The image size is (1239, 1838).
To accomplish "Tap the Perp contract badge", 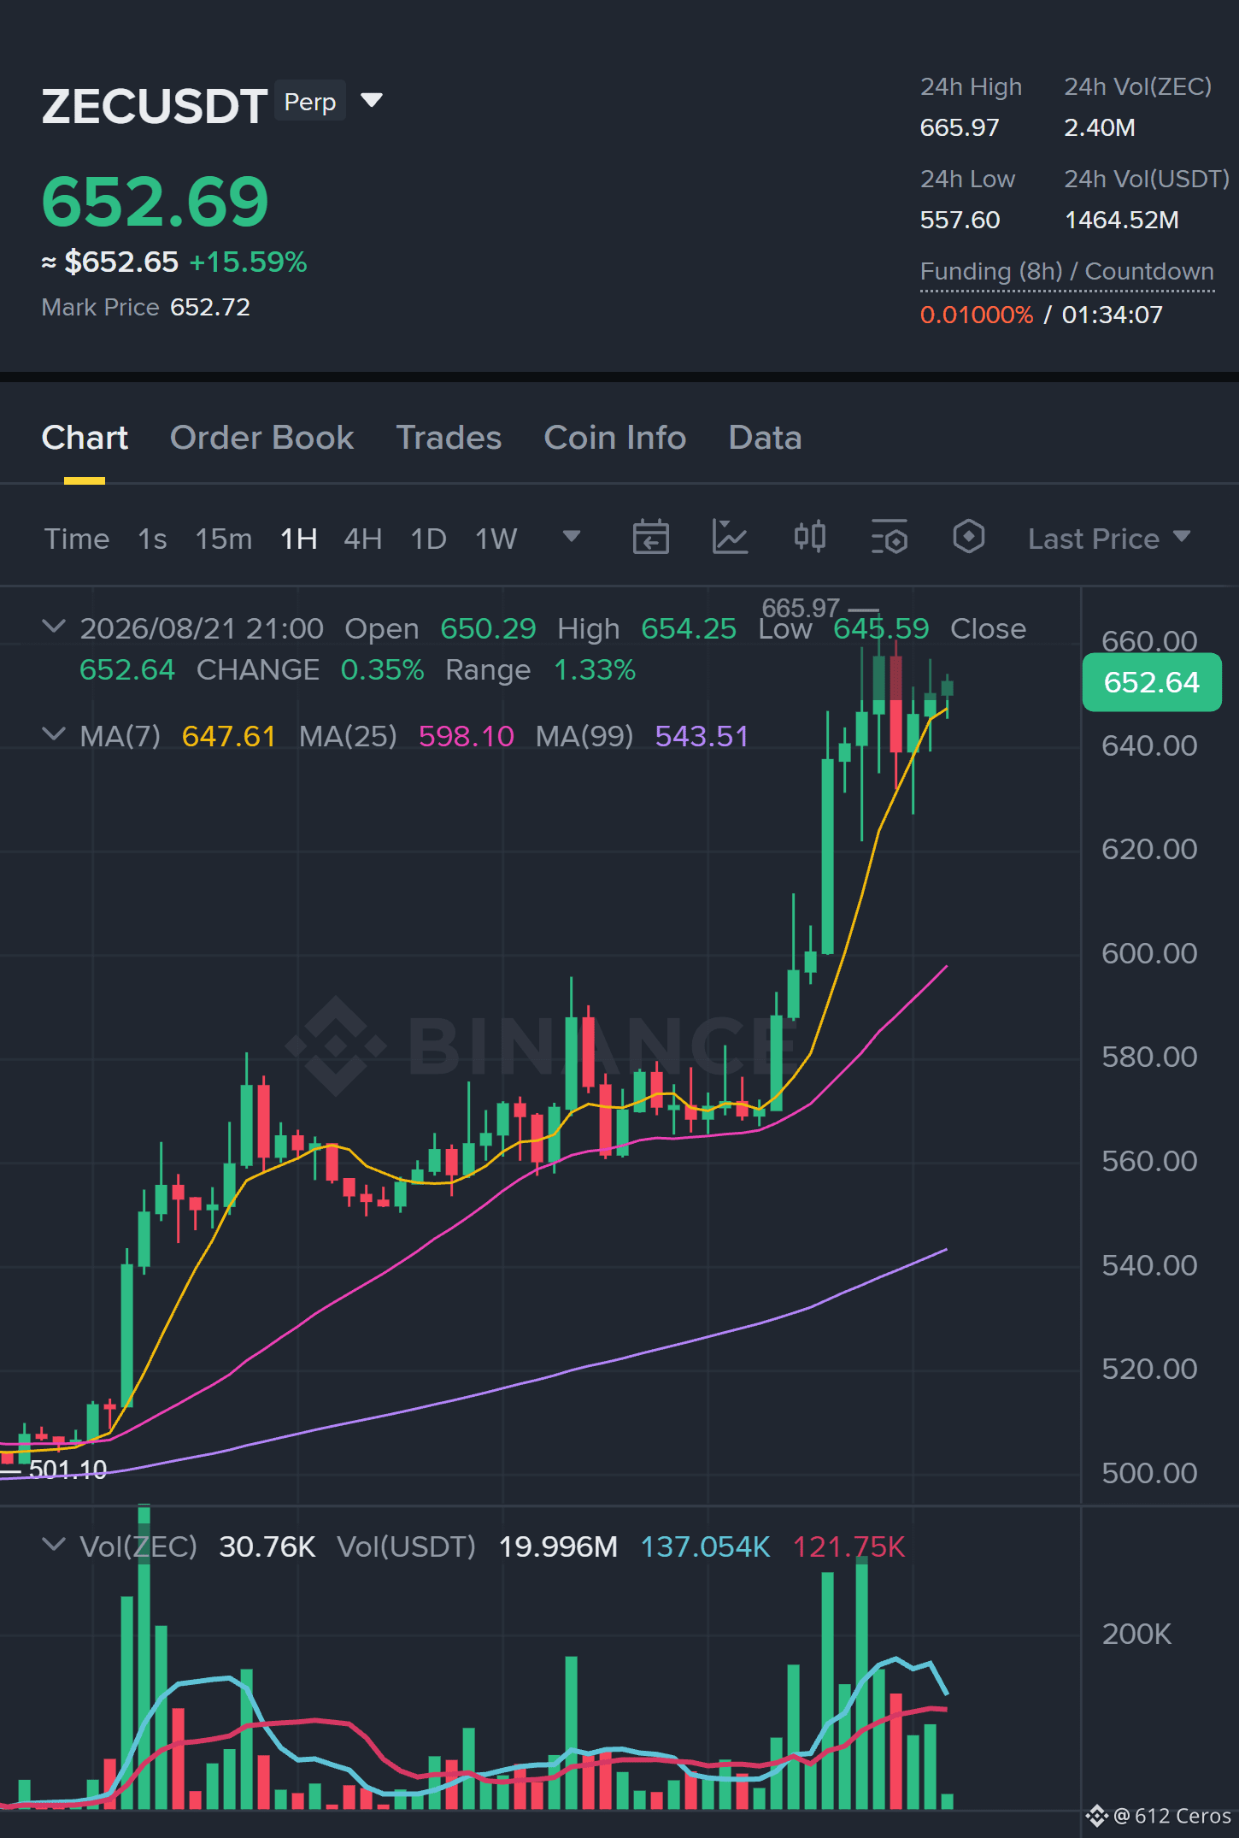I will (310, 102).
